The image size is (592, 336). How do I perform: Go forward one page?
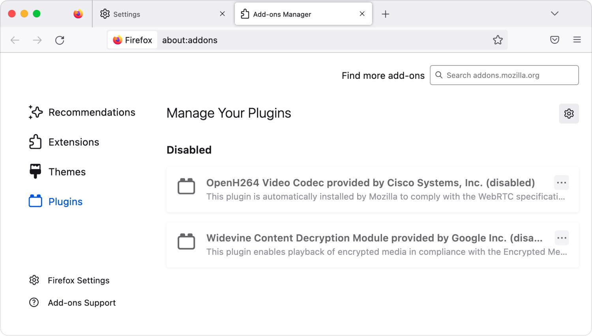[x=37, y=40]
